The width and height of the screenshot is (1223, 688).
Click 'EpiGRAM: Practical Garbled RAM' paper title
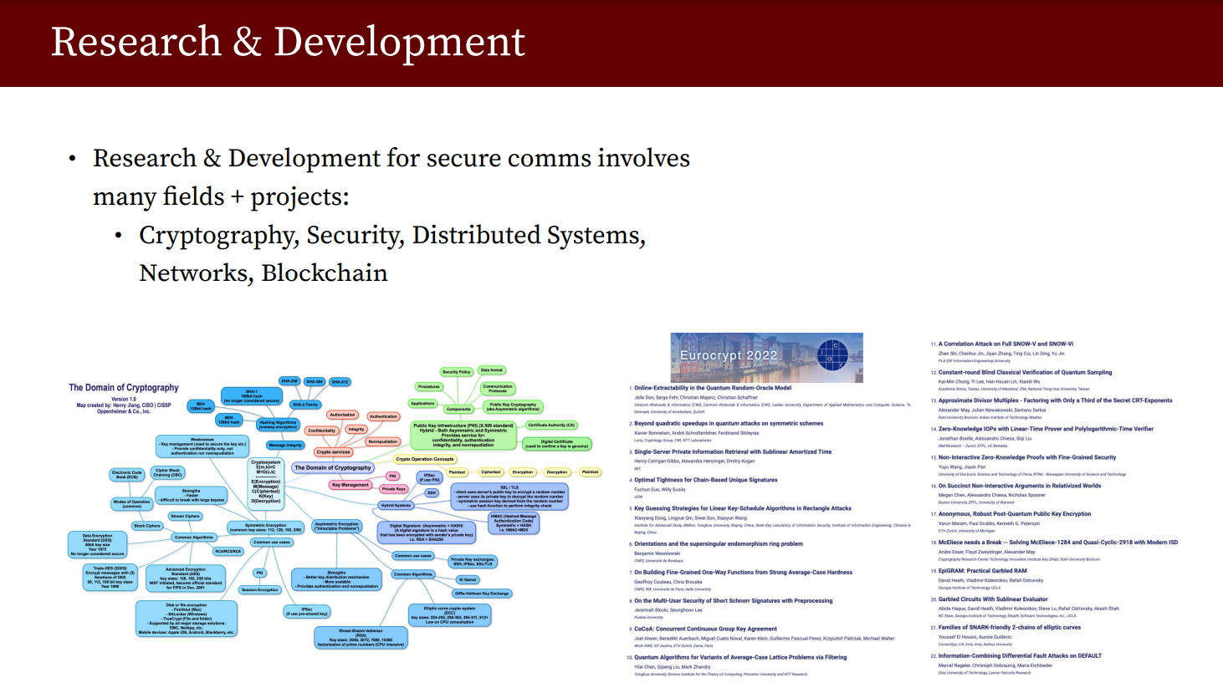pos(982,571)
